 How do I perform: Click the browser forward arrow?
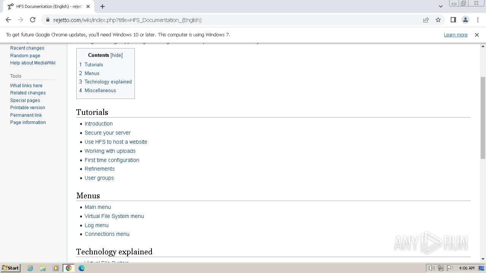coord(21,20)
